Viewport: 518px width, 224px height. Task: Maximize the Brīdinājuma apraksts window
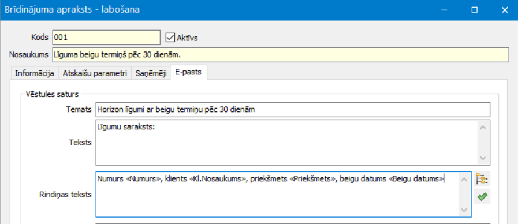click(x=475, y=10)
